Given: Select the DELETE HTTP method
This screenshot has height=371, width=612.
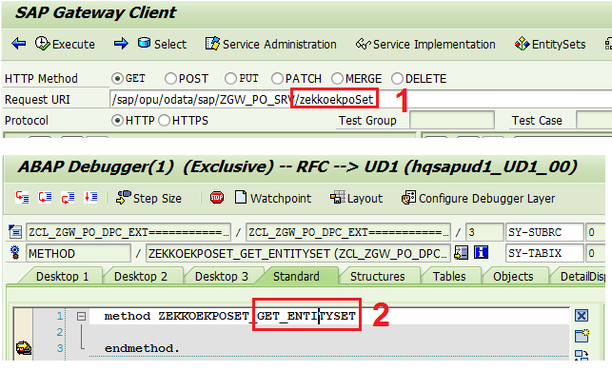Looking at the screenshot, I should coord(397,78).
